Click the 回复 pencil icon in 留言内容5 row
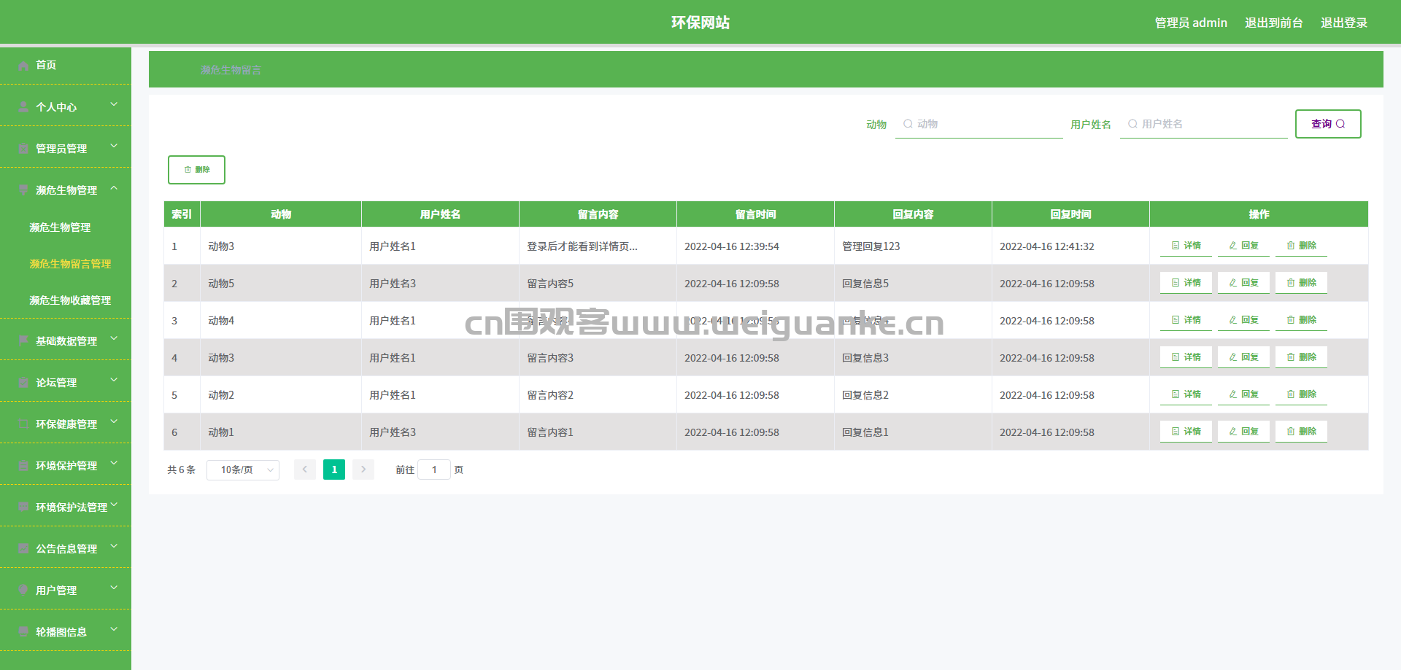This screenshot has height=670, width=1401. (1233, 283)
